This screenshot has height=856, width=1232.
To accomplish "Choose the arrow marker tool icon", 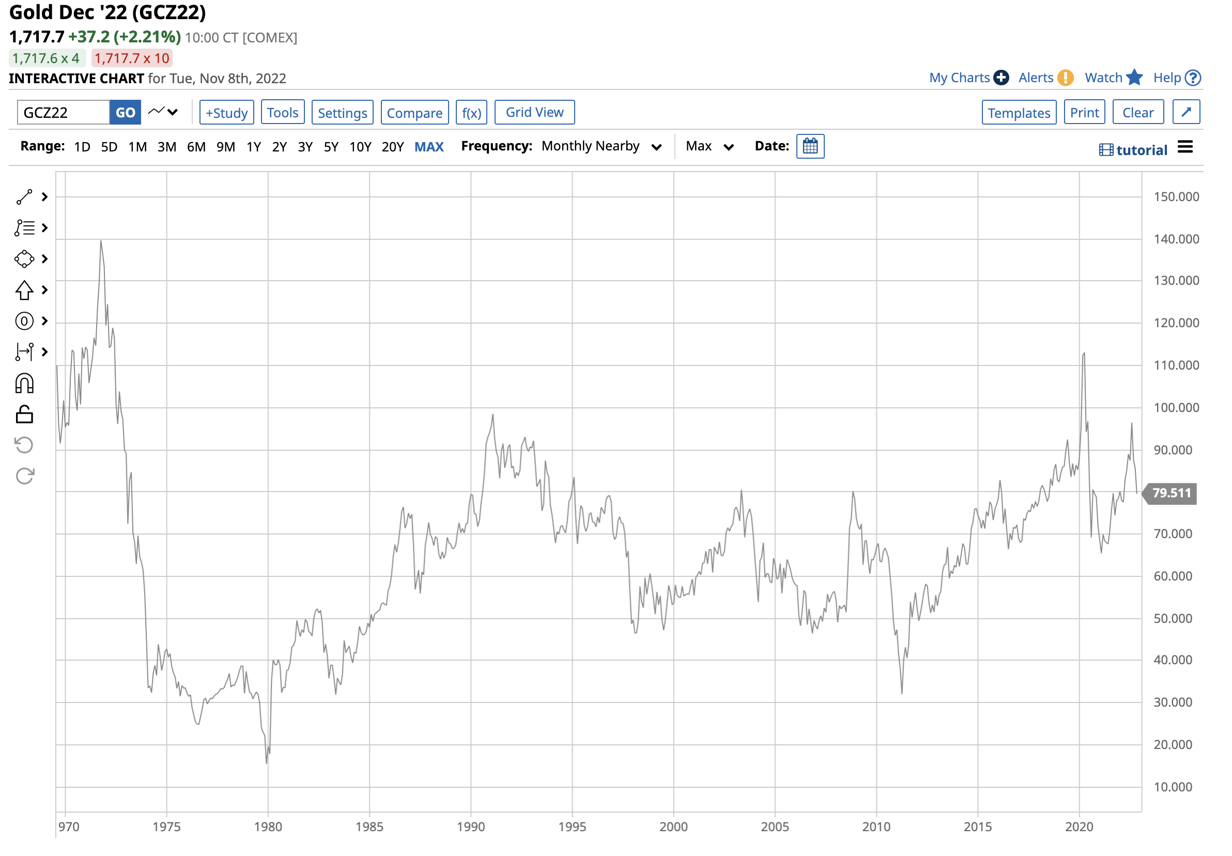I will click(x=24, y=291).
